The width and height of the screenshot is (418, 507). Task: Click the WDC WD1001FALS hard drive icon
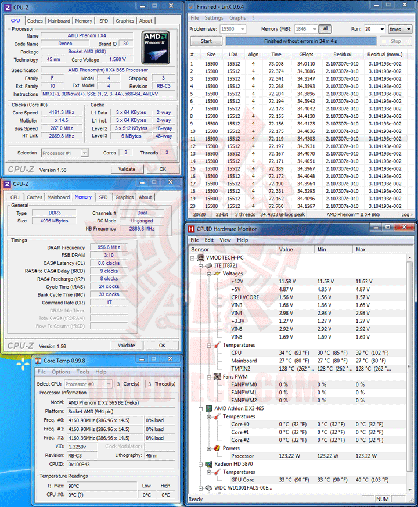pyautogui.click(x=209, y=488)
